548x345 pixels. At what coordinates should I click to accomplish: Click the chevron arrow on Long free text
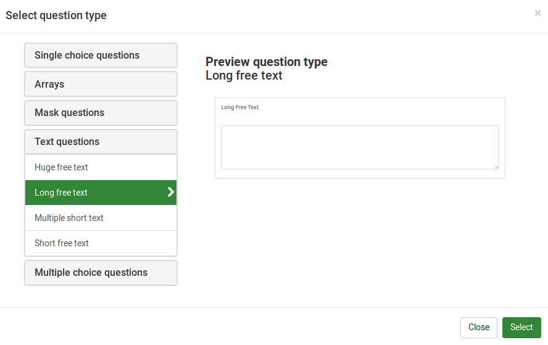tap(171, 193)
